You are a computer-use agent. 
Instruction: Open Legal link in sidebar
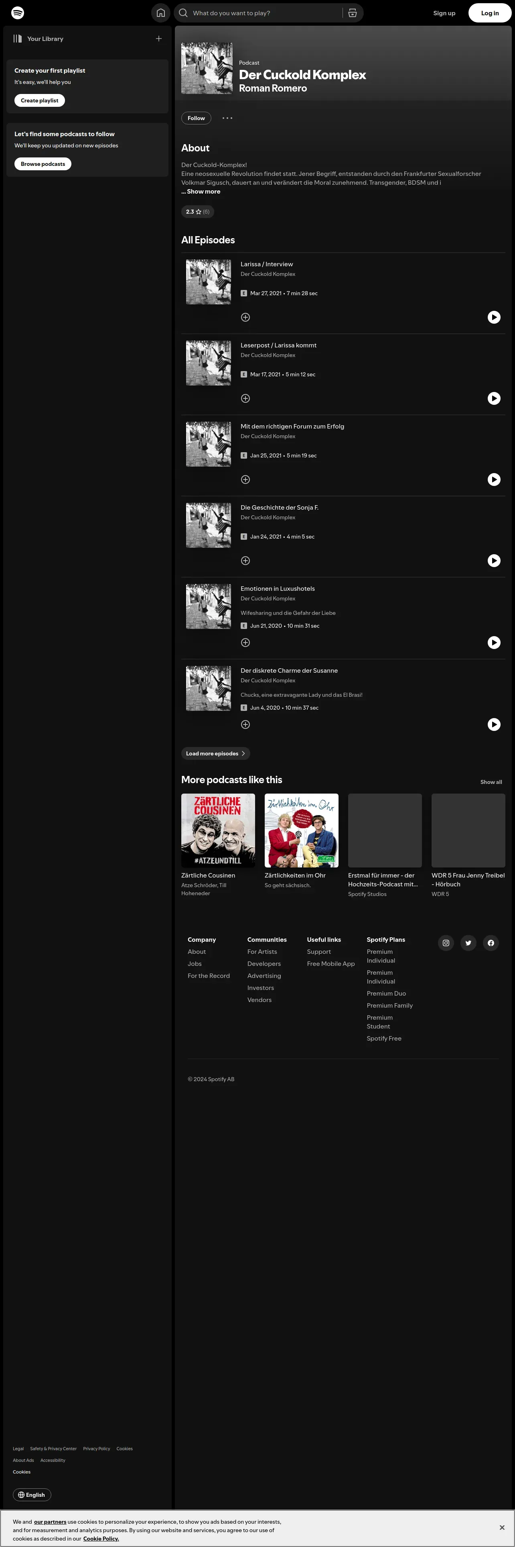18,1449
